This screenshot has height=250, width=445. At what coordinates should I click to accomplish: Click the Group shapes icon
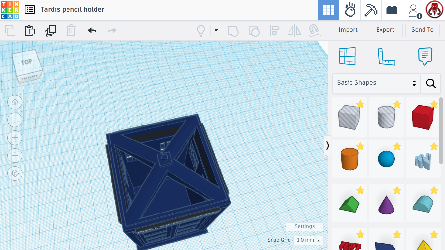tap(233, 31)
